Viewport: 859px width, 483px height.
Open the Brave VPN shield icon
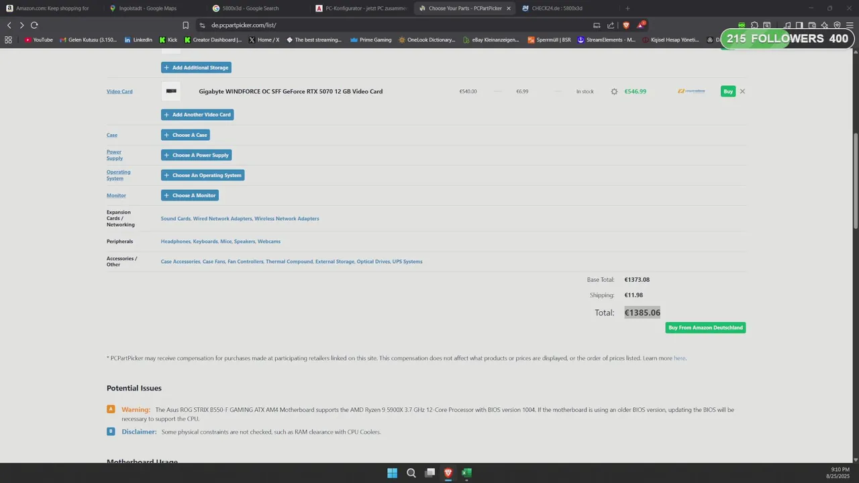(837, 25)
